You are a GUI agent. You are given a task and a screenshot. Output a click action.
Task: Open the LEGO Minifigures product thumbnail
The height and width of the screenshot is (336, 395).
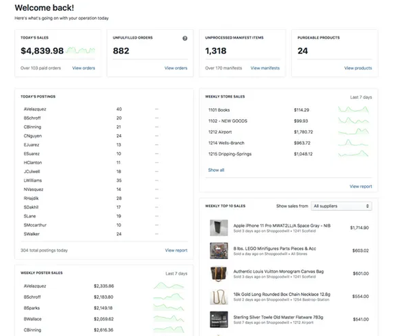(x=219, y=250)
